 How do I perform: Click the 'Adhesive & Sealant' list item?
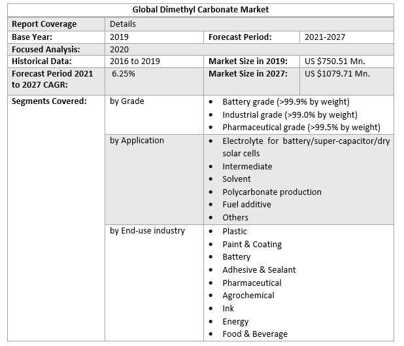[259, 269]
